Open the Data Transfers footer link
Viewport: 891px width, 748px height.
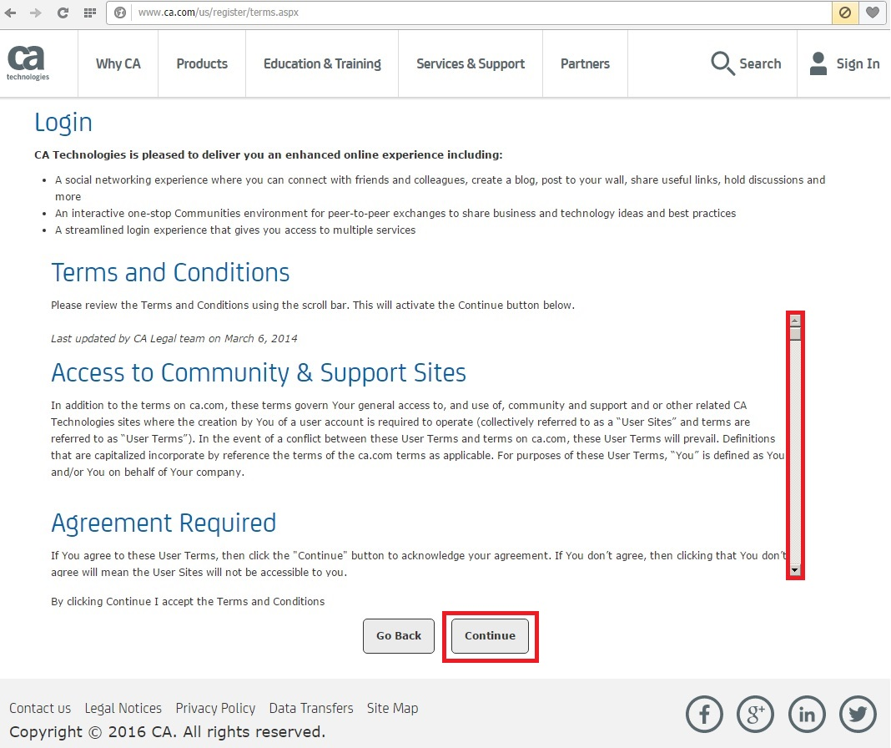coord(311,708)
